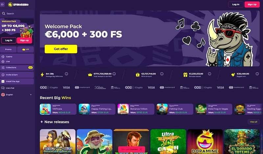Click the info icon beside Wins Amount
Viewport: 263px width, 154px height.
162,74
